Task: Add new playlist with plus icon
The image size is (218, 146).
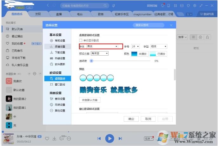Action: (29, 74)
